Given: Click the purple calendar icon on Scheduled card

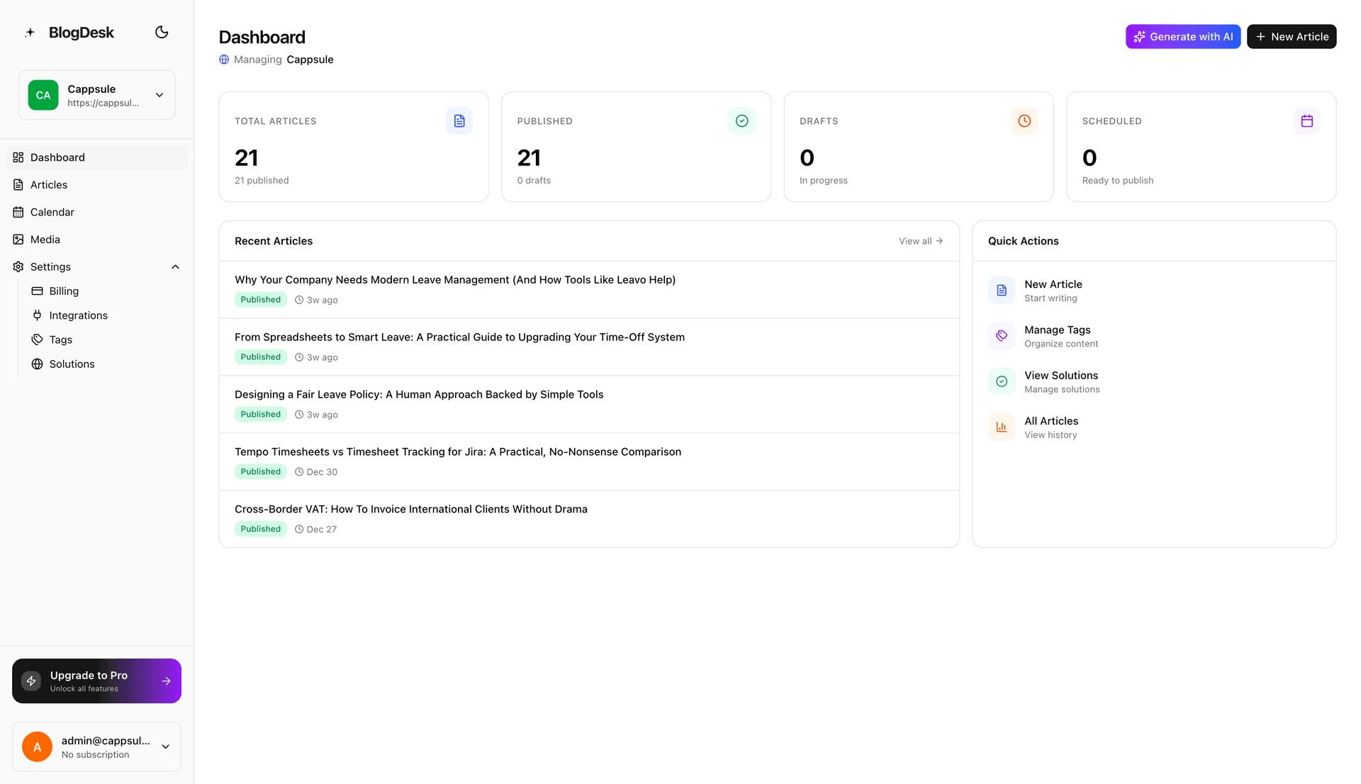Looking at the screenshot, I should (1306, 121).
